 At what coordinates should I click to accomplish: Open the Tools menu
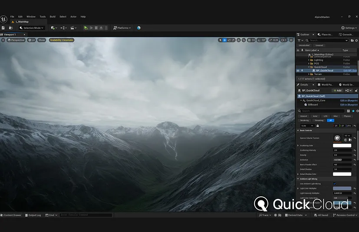click(x=43, y=17)
